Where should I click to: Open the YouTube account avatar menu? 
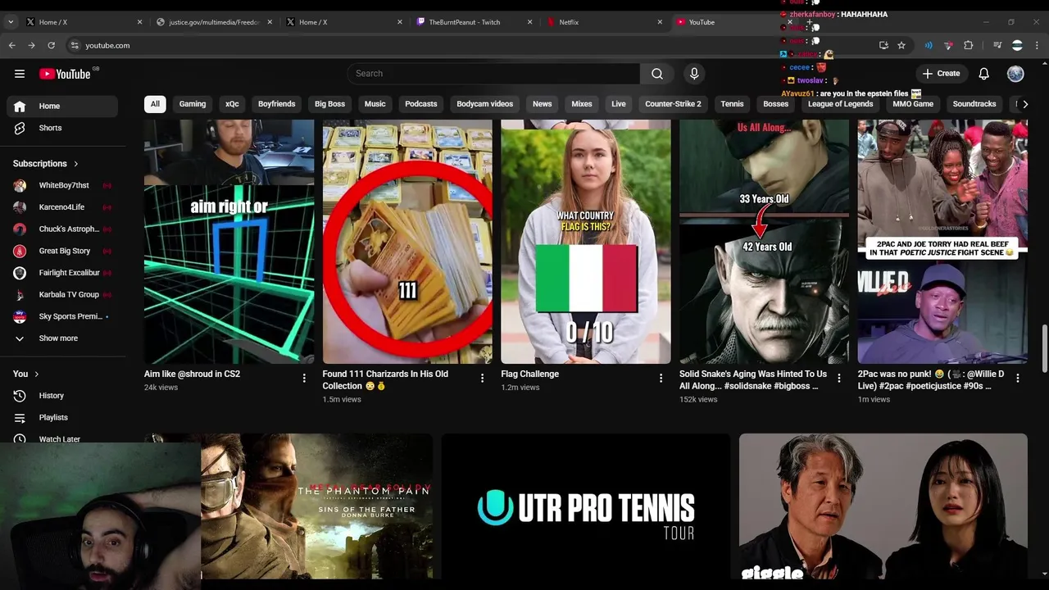(x=1015, y=74)
